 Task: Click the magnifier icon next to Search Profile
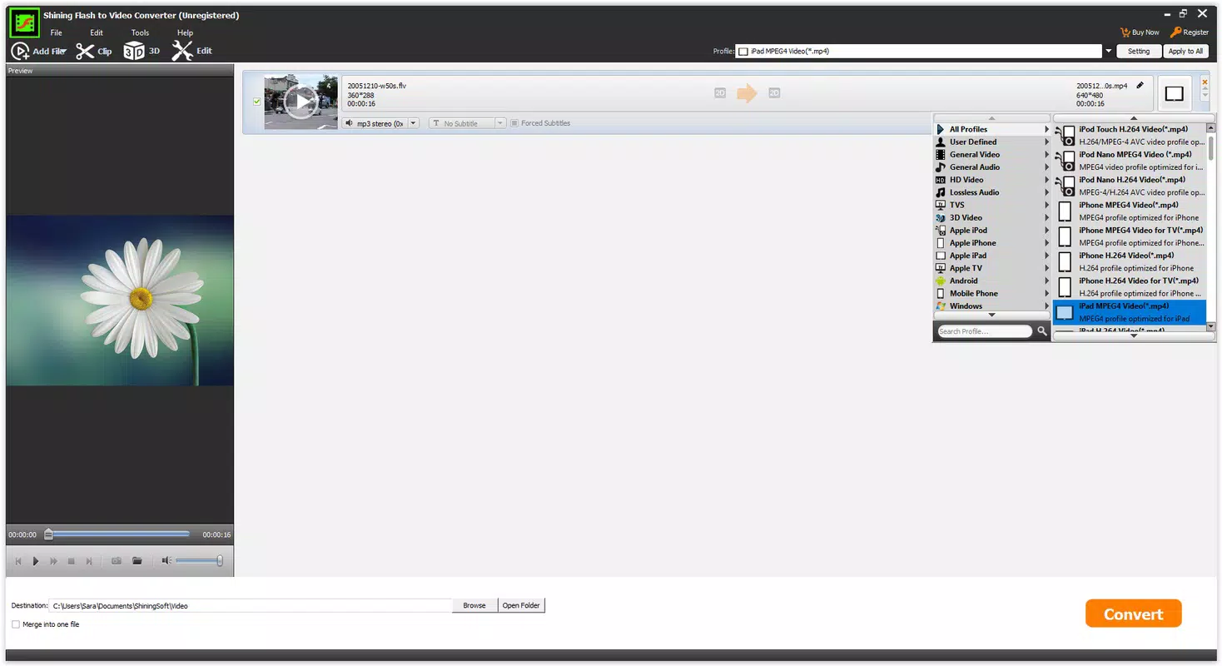click(x=1041, y=331)
